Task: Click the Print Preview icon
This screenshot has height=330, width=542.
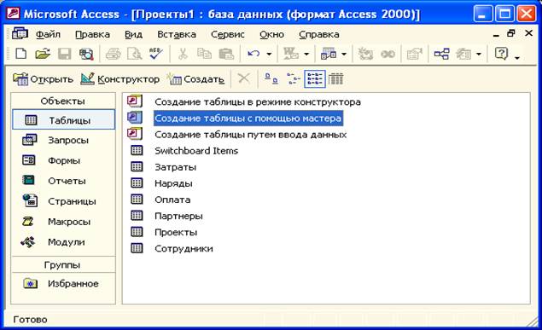Action: (x=135, y=54)
